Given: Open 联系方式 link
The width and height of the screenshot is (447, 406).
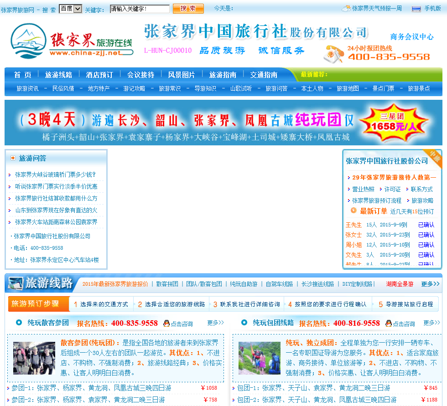Looking at the screenshot, I should (x=421, y=189).
